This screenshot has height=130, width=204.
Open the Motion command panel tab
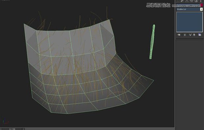point(192,1)
